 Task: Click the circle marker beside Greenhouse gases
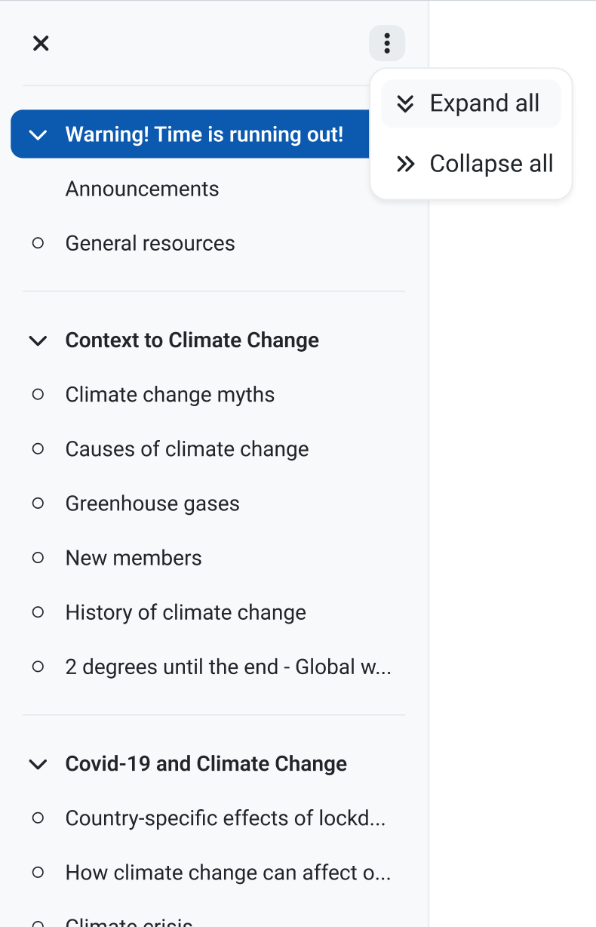click(x=38, y=504)
